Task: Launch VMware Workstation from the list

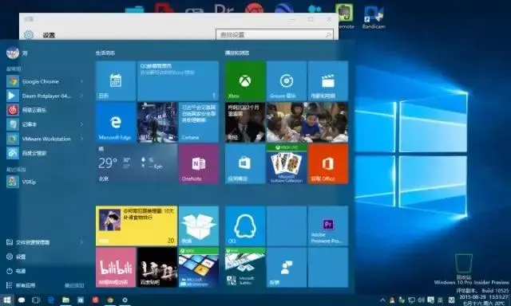Action: 40,139
